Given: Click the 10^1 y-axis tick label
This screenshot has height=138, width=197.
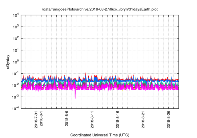Looking at the screenshot, I should [x=16, y=50].
